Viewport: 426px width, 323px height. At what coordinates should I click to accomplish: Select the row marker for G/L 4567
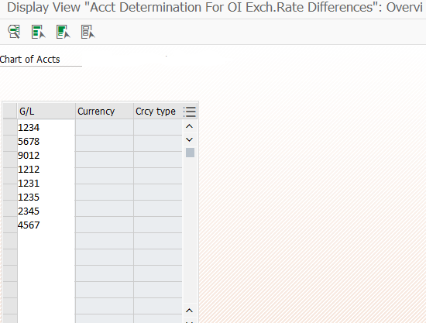tap(10, 225)
